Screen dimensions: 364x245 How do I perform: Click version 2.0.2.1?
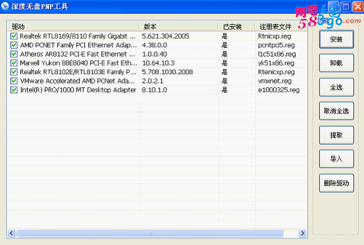tap(152, 81)
